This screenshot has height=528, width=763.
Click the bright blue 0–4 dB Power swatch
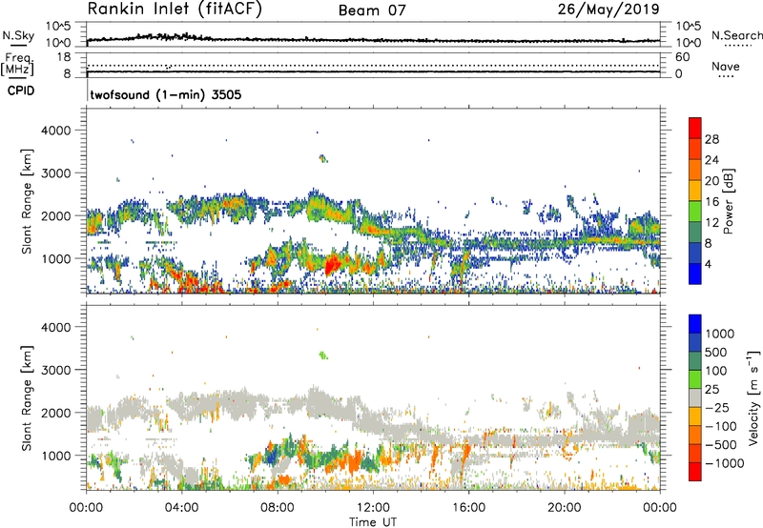pos(695,274)
